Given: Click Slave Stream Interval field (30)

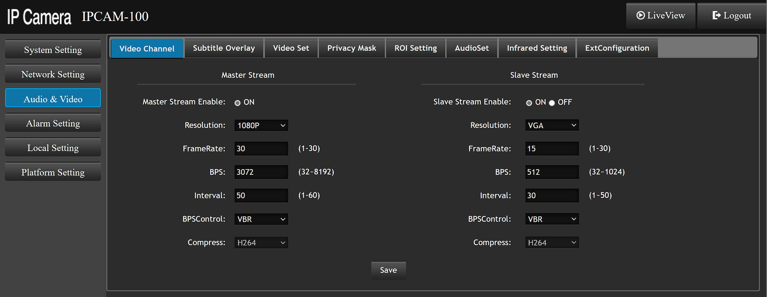Looking at the screenshot, I should [552, 195].
